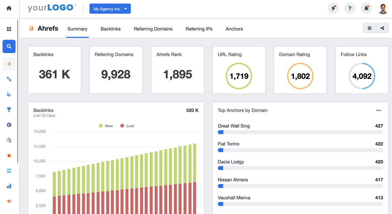
Task: Open the trophy icon in sidebar
Action: click(9, 109)
